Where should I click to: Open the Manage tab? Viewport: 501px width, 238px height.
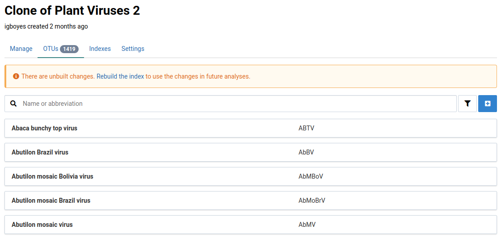[x=21, y=49]
